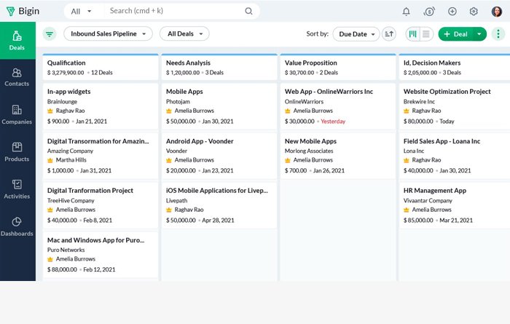Click the Id, Decision Makers stage header

[455, 67]
